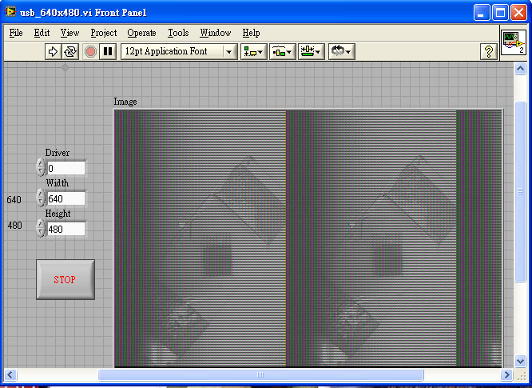Open the Edit menu
This screenshot has height=388, width=532.
(x=42, y=33)
